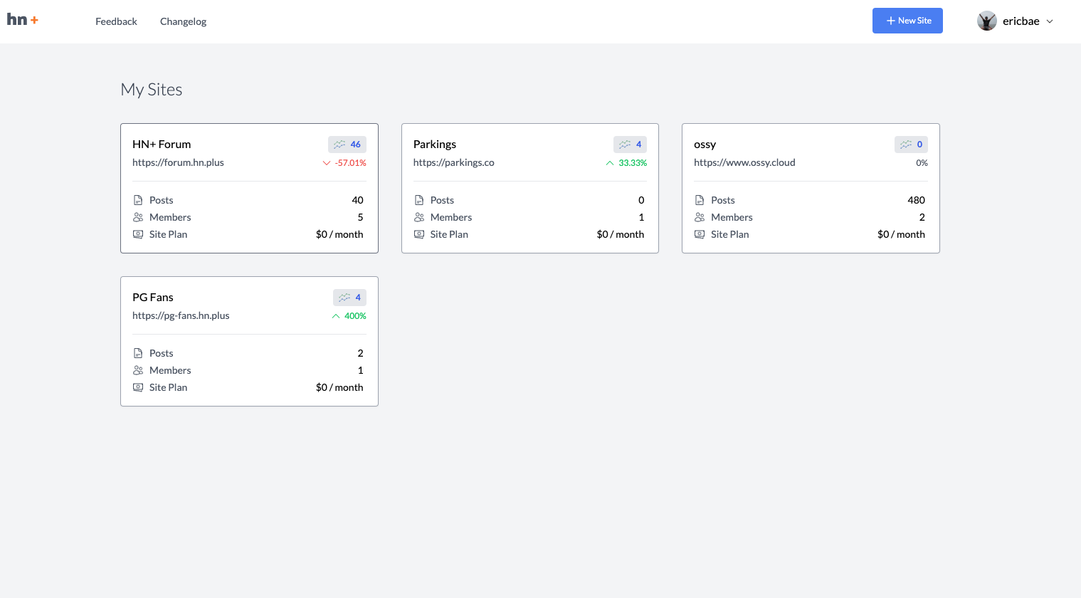Click the green up arrow next to 400%
Screen dimensions: 1081x598
point(336,316)
